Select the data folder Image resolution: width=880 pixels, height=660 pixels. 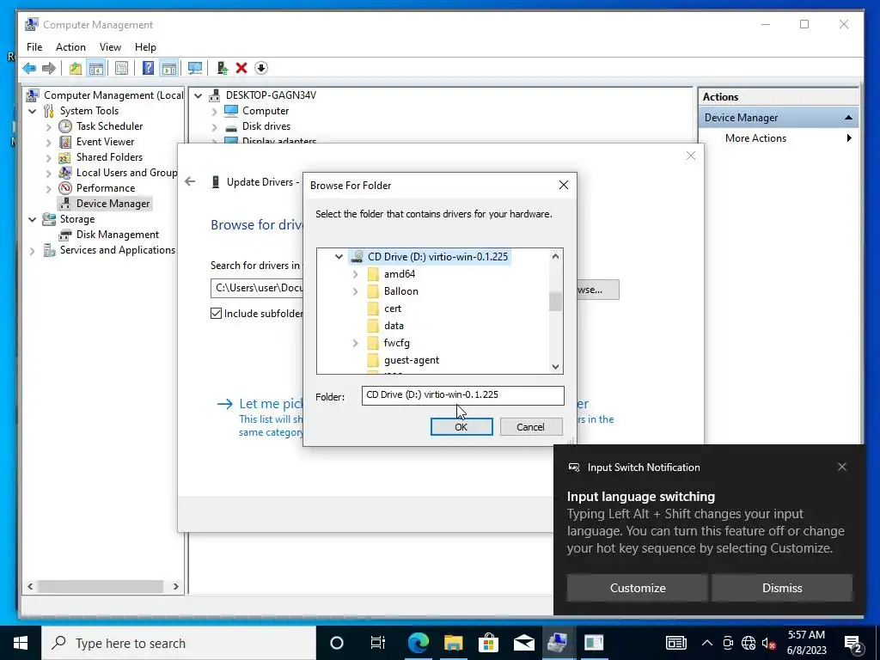click(394, 326)
